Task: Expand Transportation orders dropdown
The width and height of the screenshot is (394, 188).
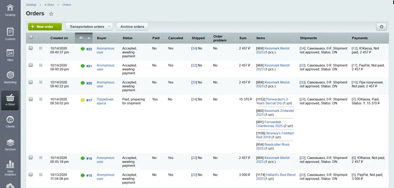Action: [109, 27]
